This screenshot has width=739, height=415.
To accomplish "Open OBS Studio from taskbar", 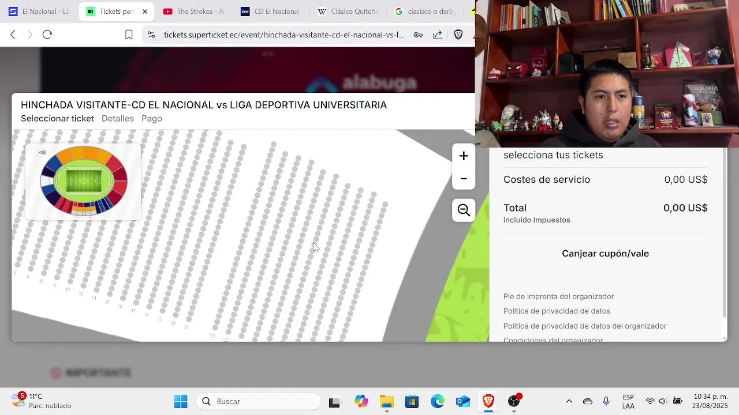I will click(514, 401).
